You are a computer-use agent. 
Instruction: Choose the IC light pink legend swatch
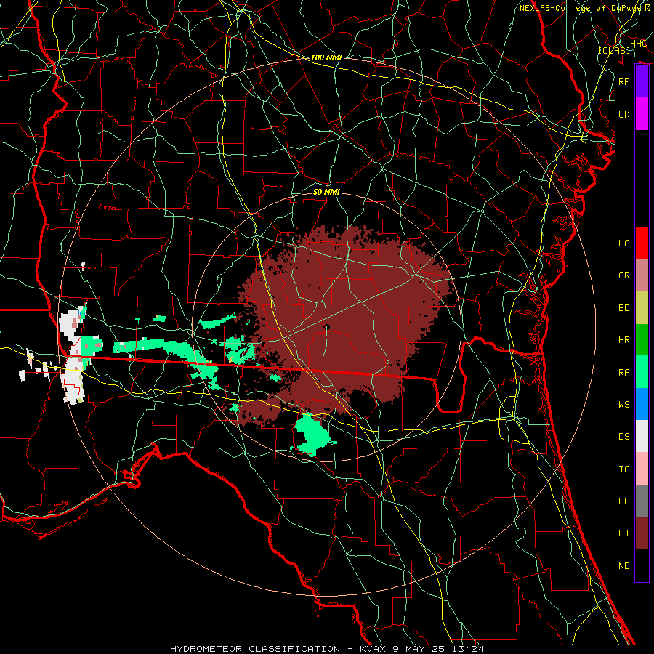click(x=642, y=469)
